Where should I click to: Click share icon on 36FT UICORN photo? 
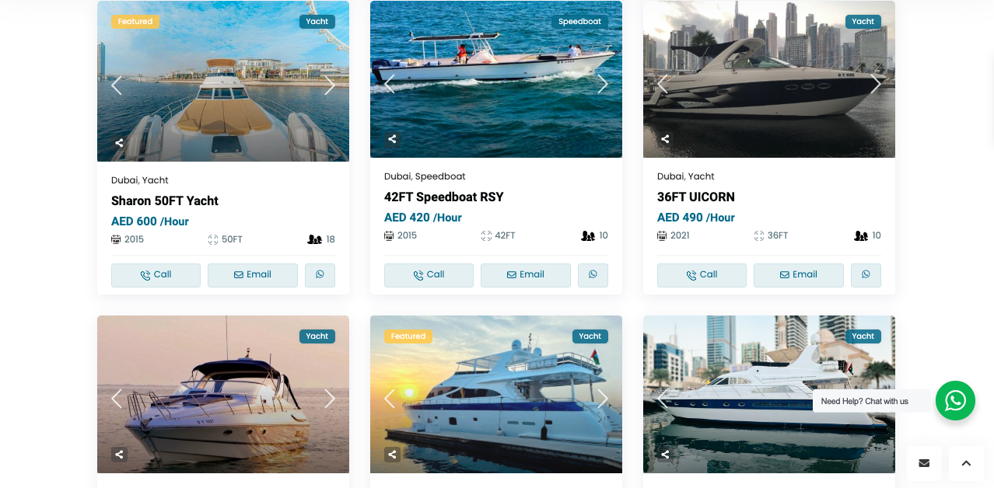click(x=665, y=139)
